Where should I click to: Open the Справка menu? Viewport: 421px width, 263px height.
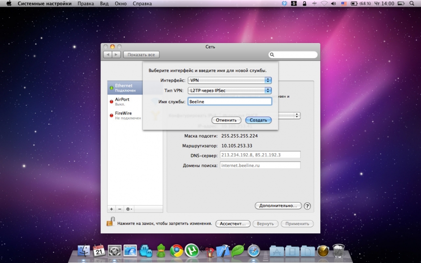click(x=142, y=4)
